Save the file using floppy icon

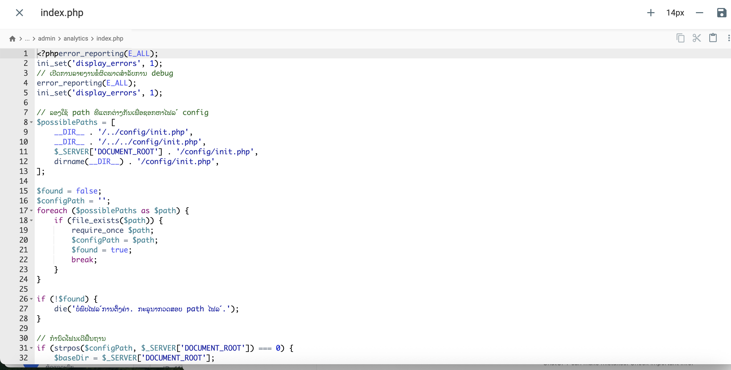pos(721,13)
